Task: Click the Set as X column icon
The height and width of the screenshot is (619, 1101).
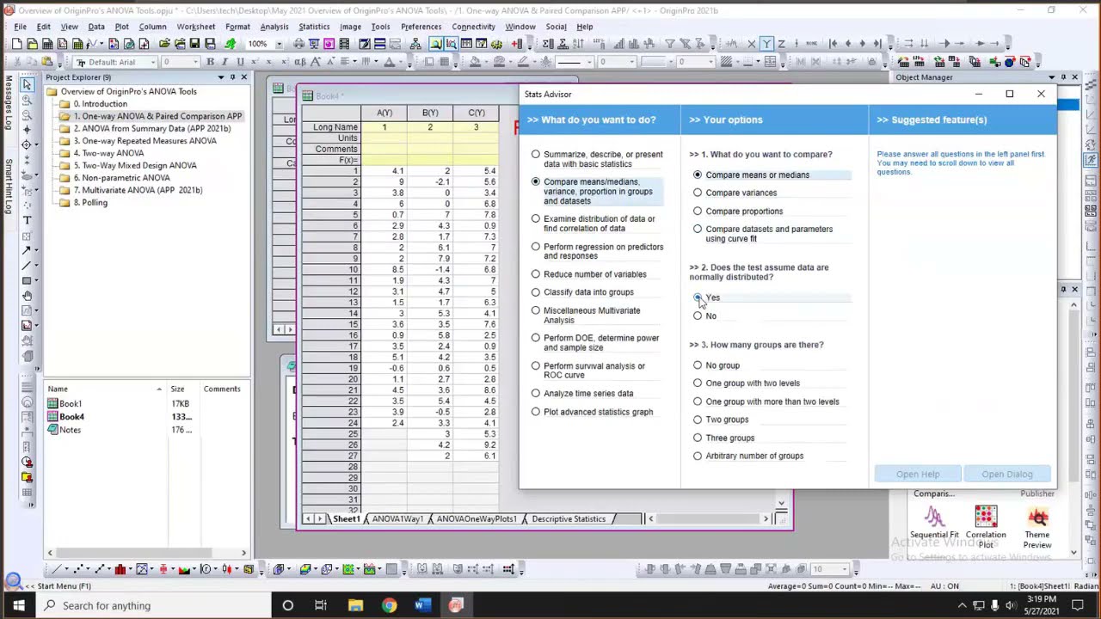Action: click(752, 44)
